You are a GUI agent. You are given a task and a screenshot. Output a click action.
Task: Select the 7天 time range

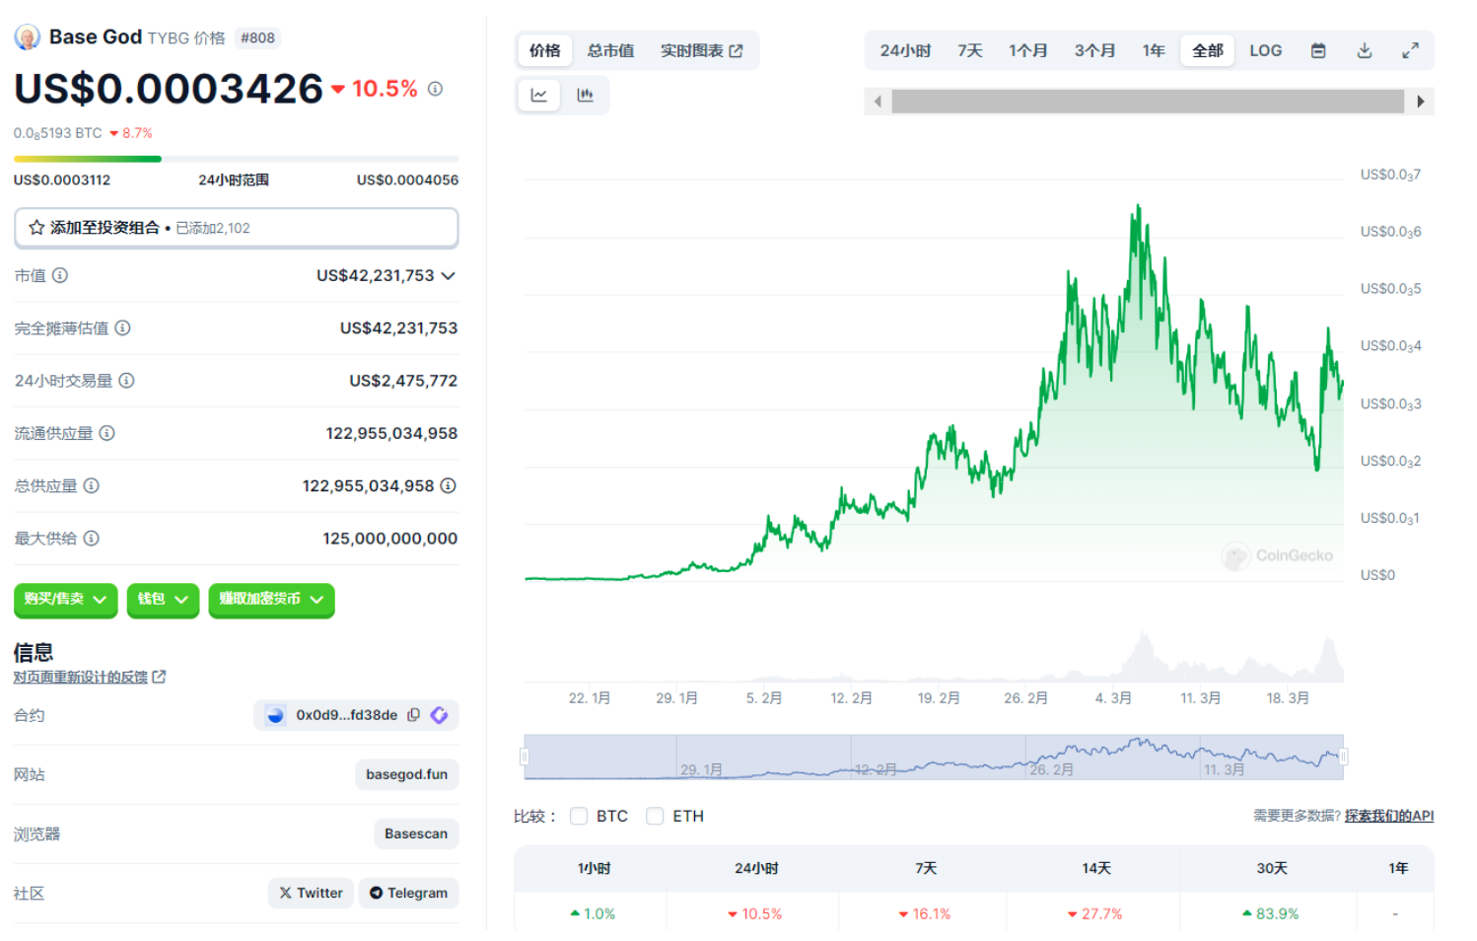(969, 50)
